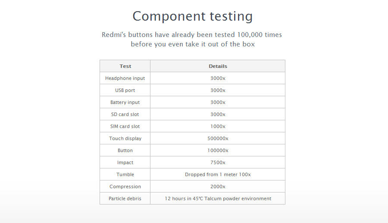The image size is (388, 223).
Task: Select the Test column header
Action: pyautogui.click(x=125, y=66)
